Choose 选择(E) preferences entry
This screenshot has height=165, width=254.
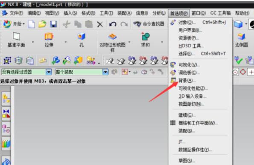(x=200, y=54)
